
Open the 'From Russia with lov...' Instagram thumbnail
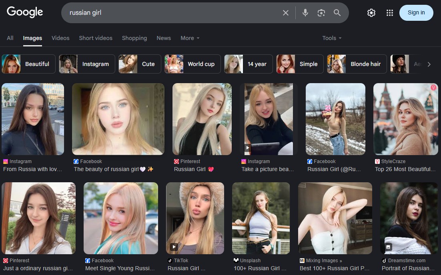click(x=33, y=119)
